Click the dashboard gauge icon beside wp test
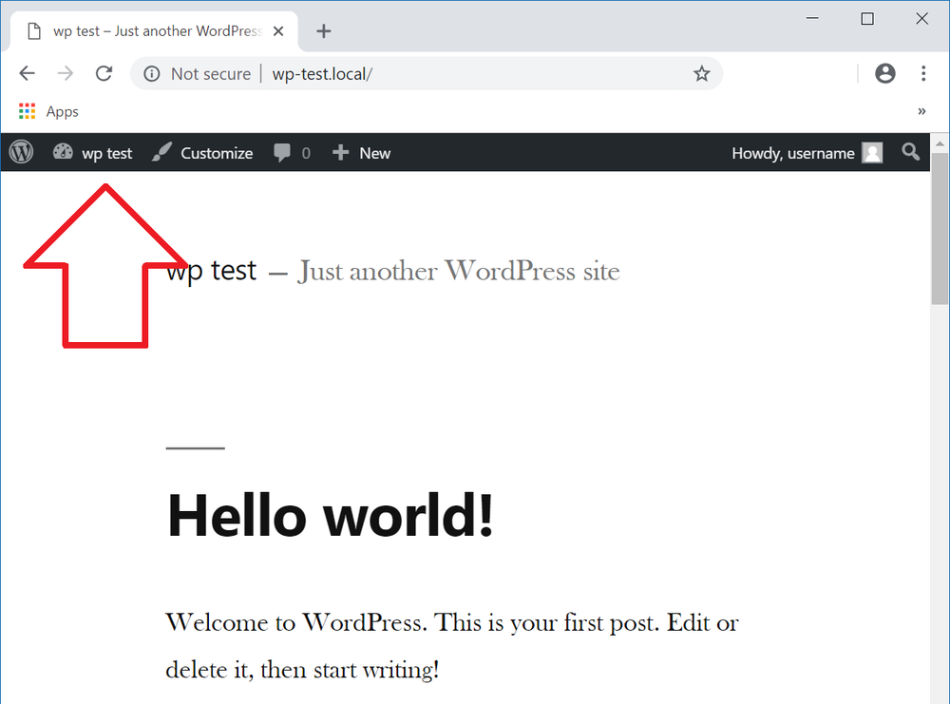Image resolution: width=950 pixels, height=704 pixels. coord(63,151)
